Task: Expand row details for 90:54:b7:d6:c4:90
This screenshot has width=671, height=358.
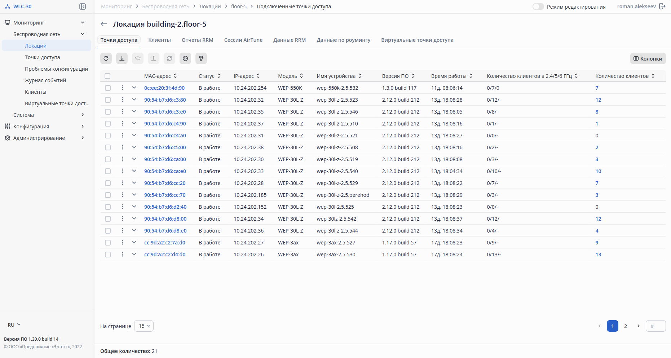Action: [x=134, y=123]
